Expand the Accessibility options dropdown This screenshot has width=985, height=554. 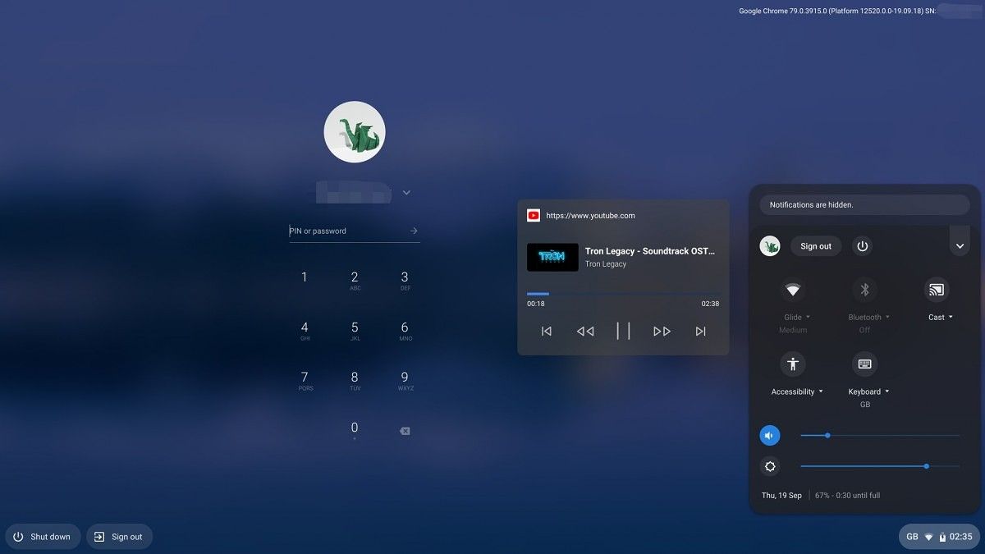(x=797, y=391)
